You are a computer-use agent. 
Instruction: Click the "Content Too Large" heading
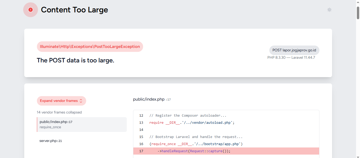click(x=75, y=10)
